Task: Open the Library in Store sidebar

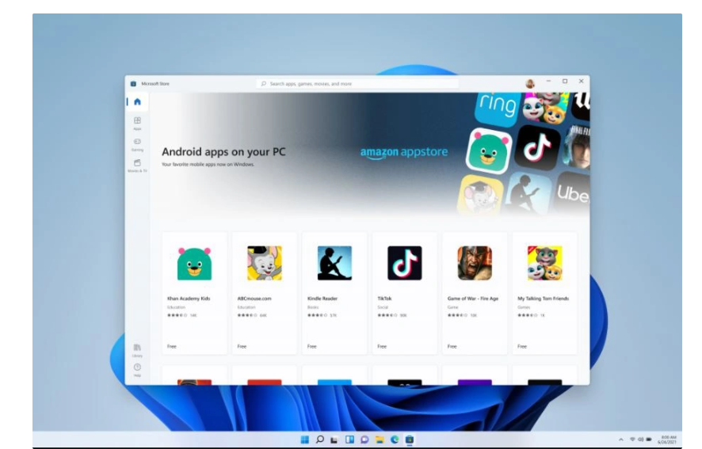Action: click(x=137, y=350)
